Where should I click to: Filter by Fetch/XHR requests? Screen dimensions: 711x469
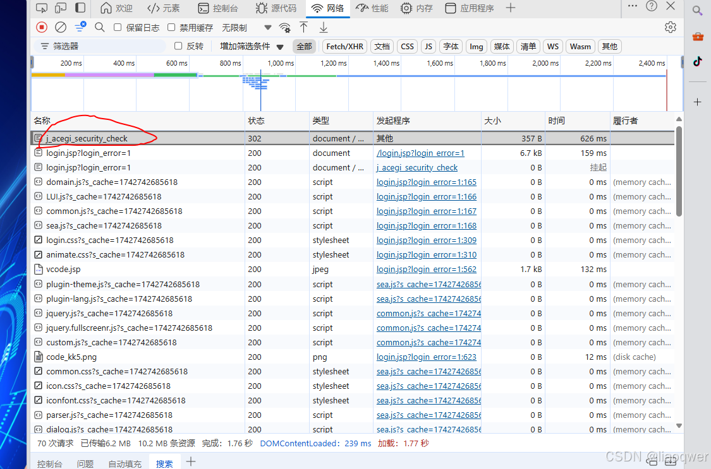pyautogui.click(x=344, y=46)
